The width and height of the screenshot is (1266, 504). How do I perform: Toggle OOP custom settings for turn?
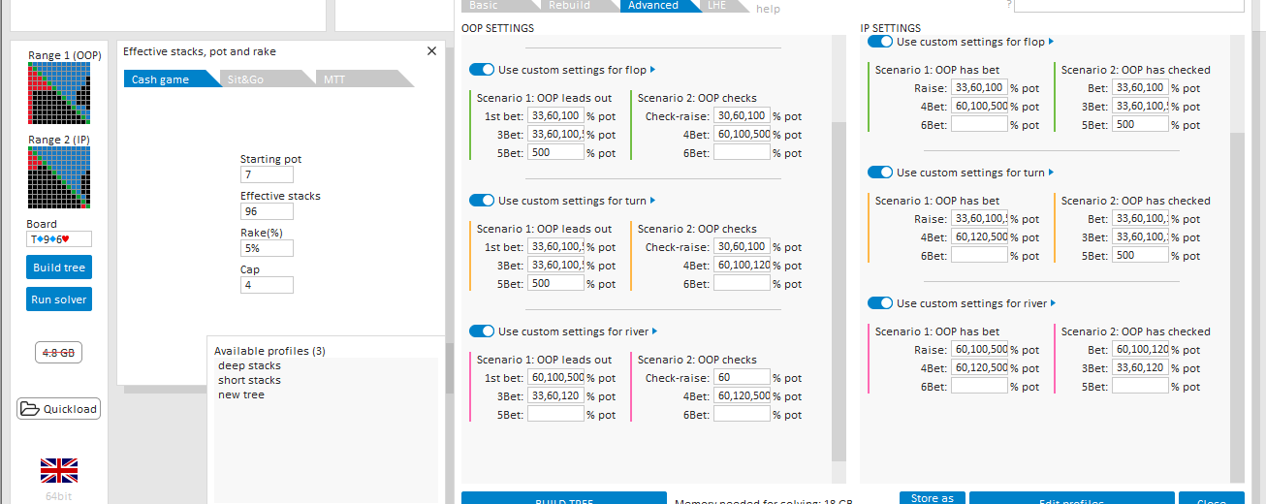[x=482, y=201]
